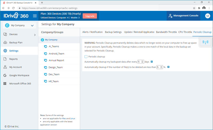
Task: Open the Mac link in note
Action: (64, 119)
